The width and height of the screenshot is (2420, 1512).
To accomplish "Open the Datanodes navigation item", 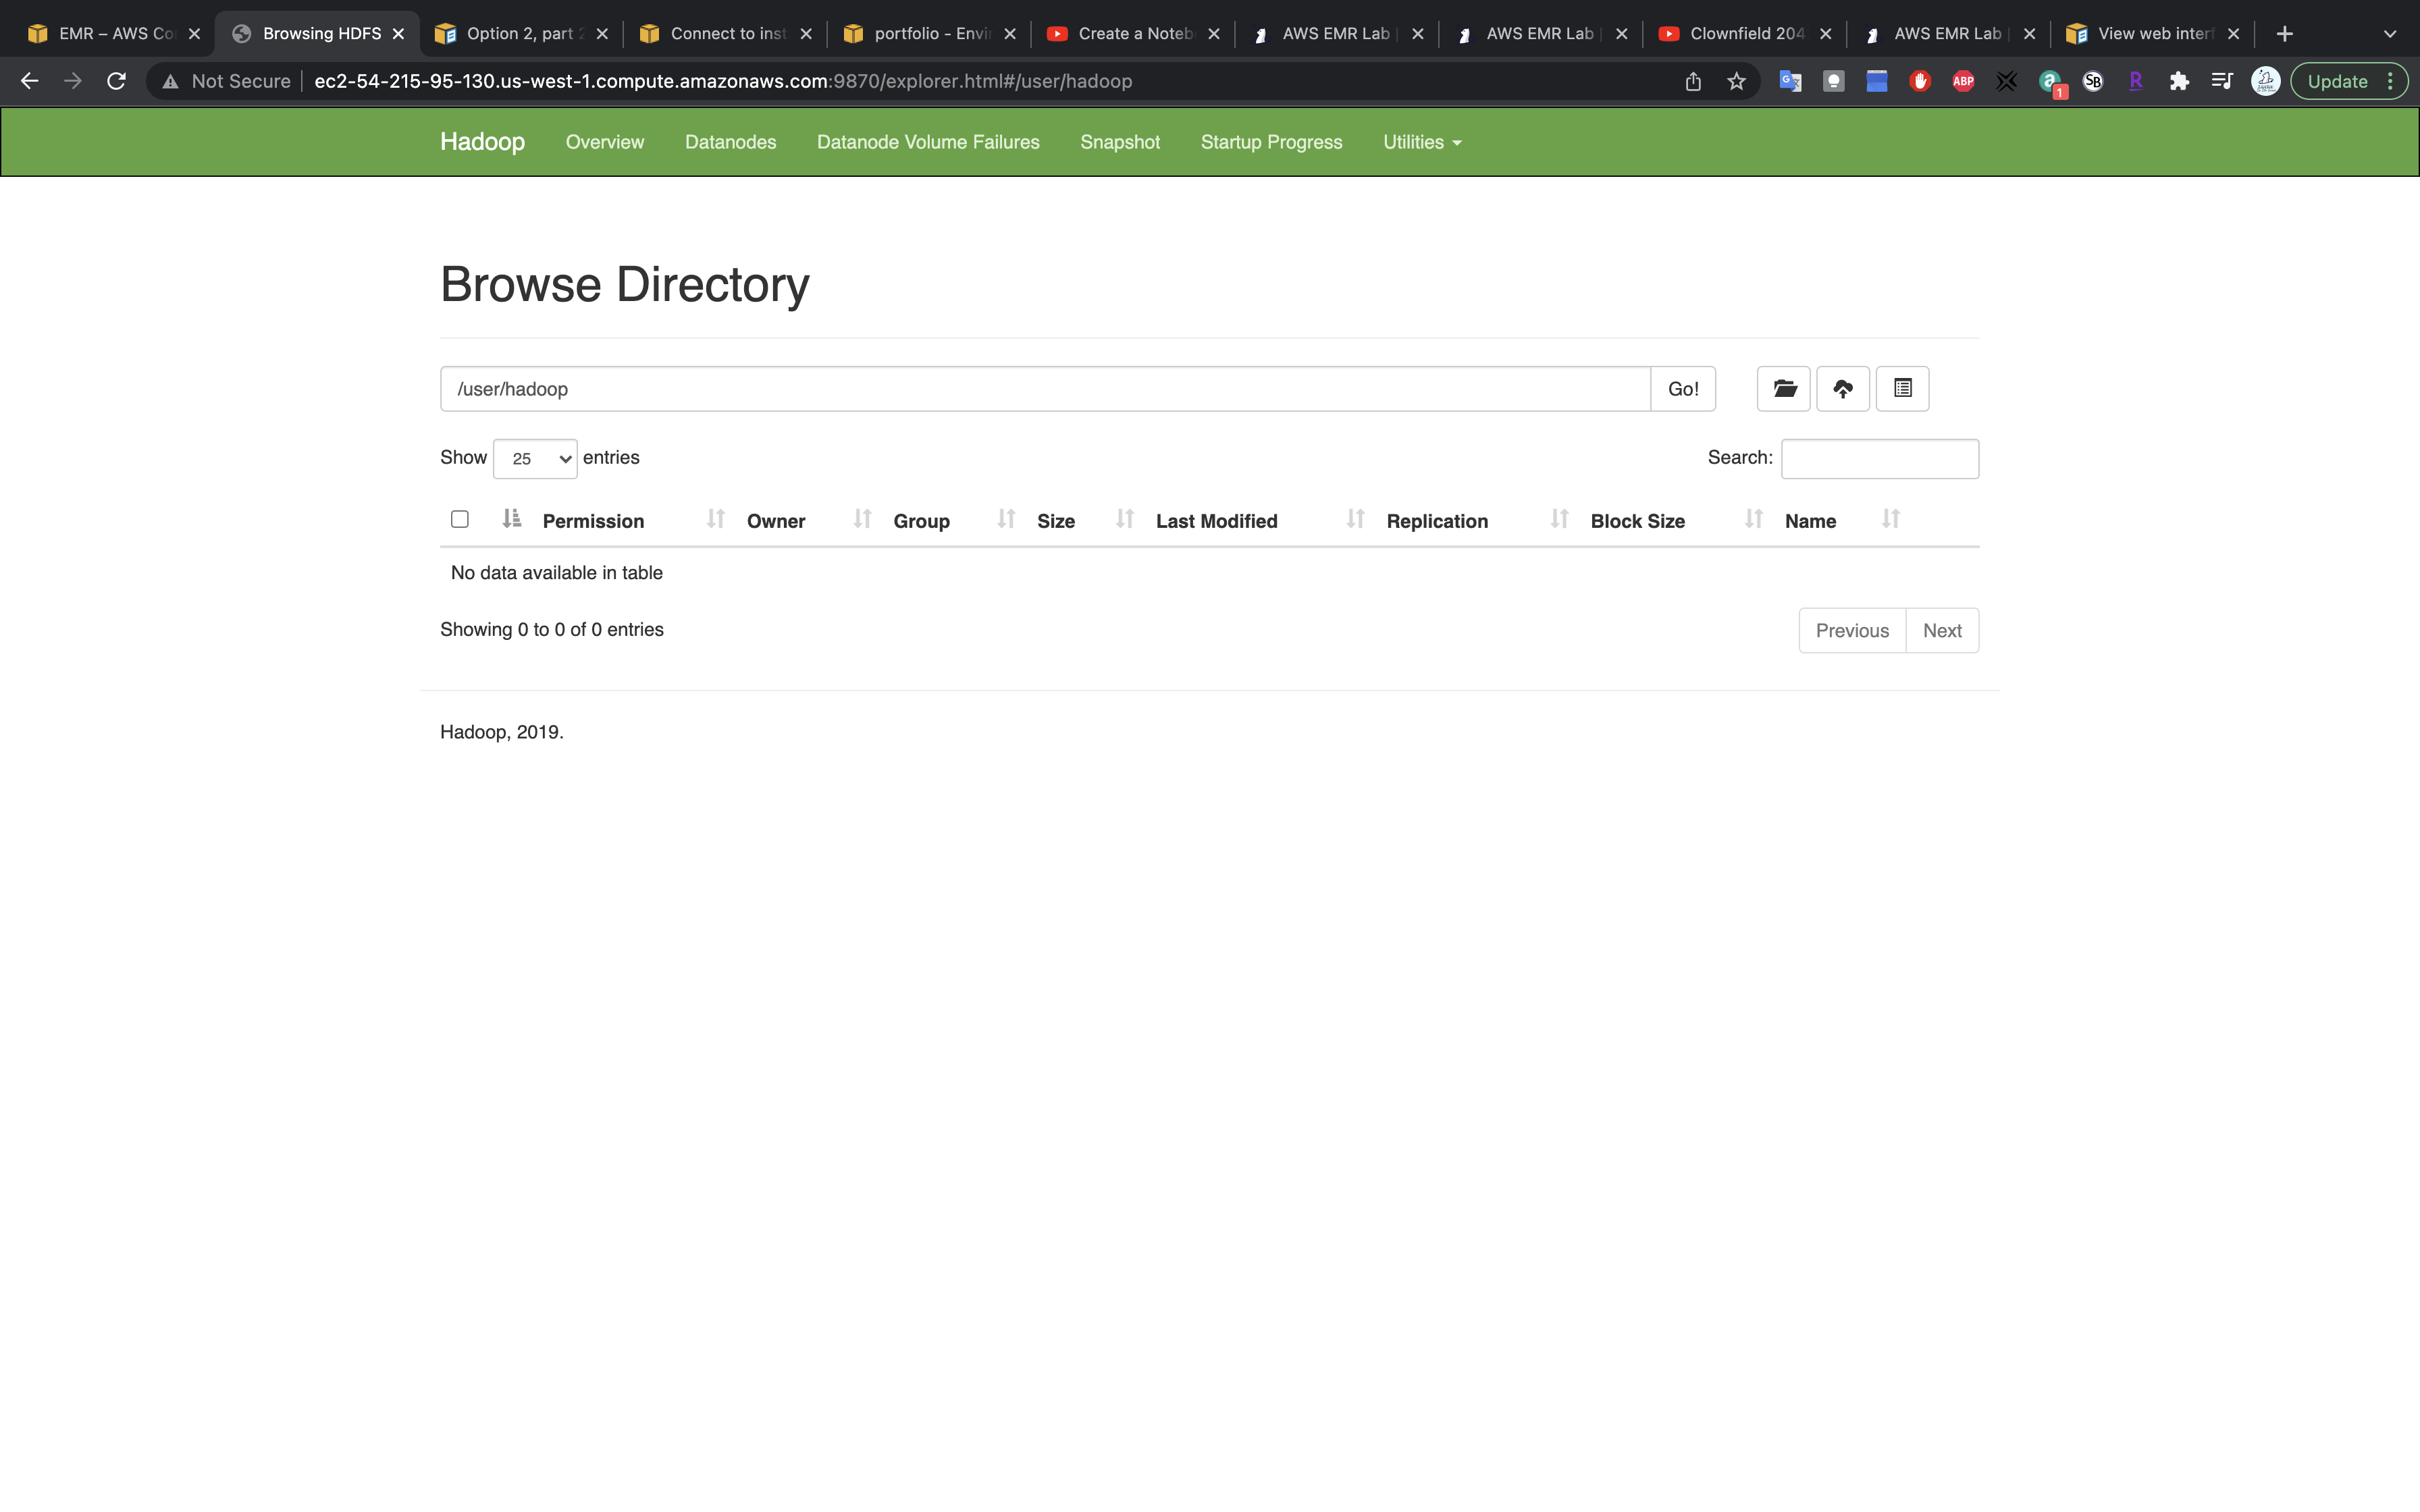I will click(x=730, y=142).
